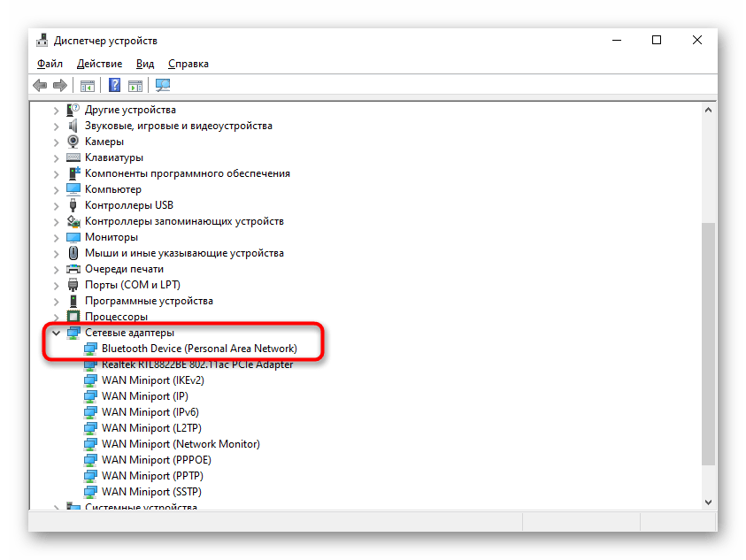The width and height of the screenshot is (746, 560).
Task: Click the port icon beside Порты (COM и LPT)
Action: [73, 285]
